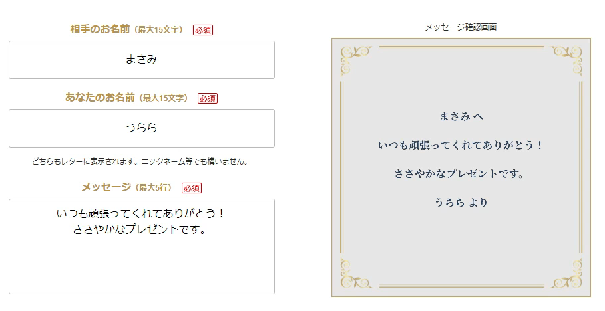The image size is (605, 311).
Task: Click the recipient name field containing まさみ
Action: pyautogui.click(x=142, y=60)
